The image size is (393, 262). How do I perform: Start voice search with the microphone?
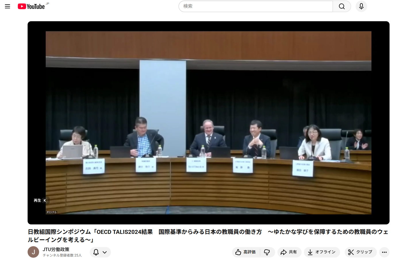(x=361, y=6)
